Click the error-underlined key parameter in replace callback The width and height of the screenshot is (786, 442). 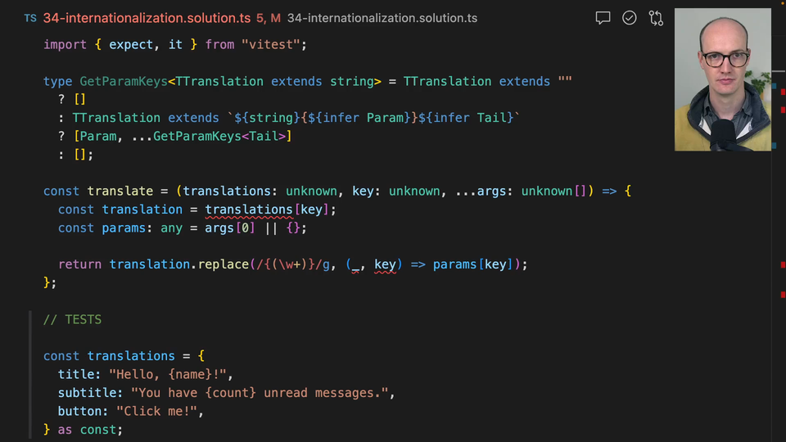[385, 264]
